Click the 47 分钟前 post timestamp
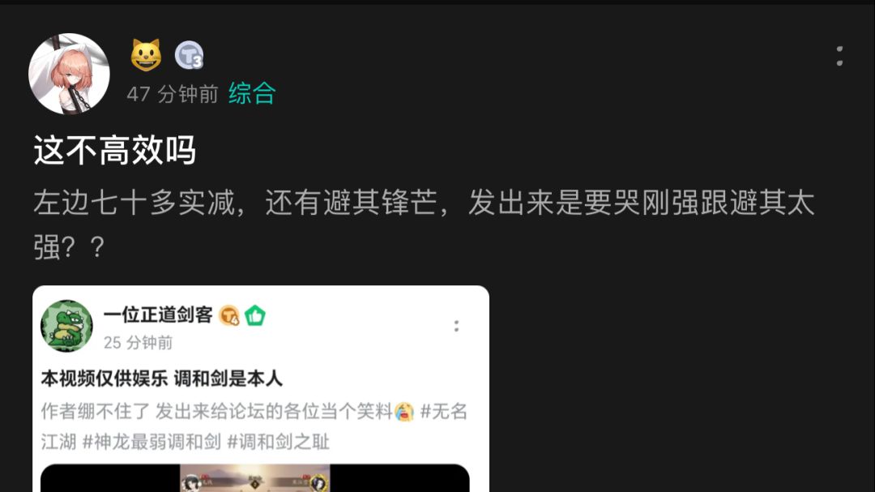Screen dimensions: 875x492 [x=173, y=94]
